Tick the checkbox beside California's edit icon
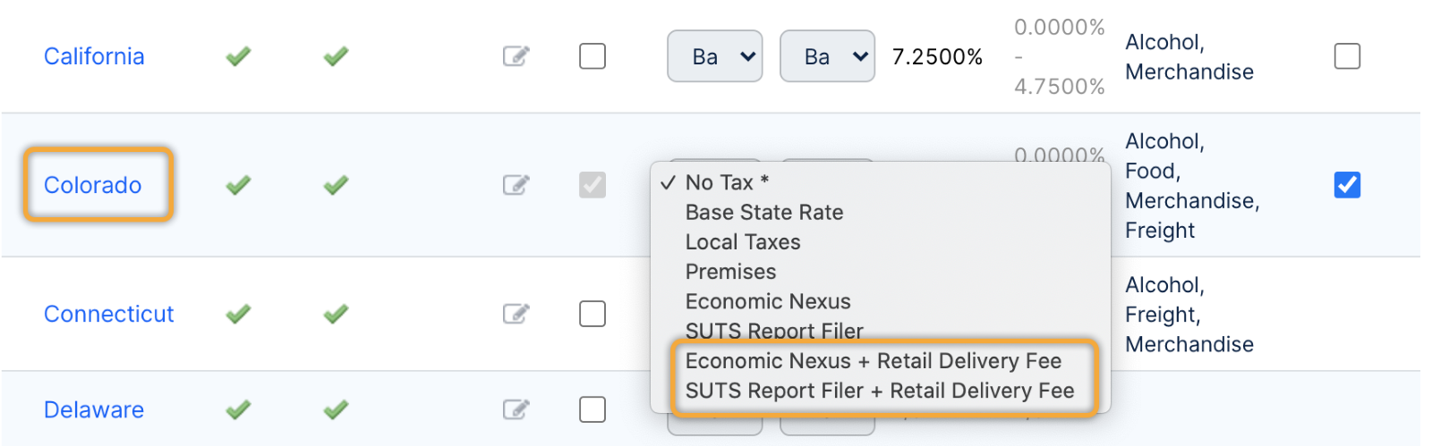Viewport: 1432px width, 446px height. point(592,56)
